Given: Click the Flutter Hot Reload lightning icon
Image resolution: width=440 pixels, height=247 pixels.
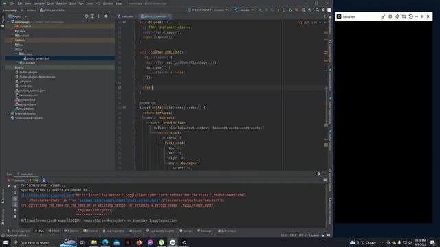Looking at the screenshot, I should (x=278, y=10).
